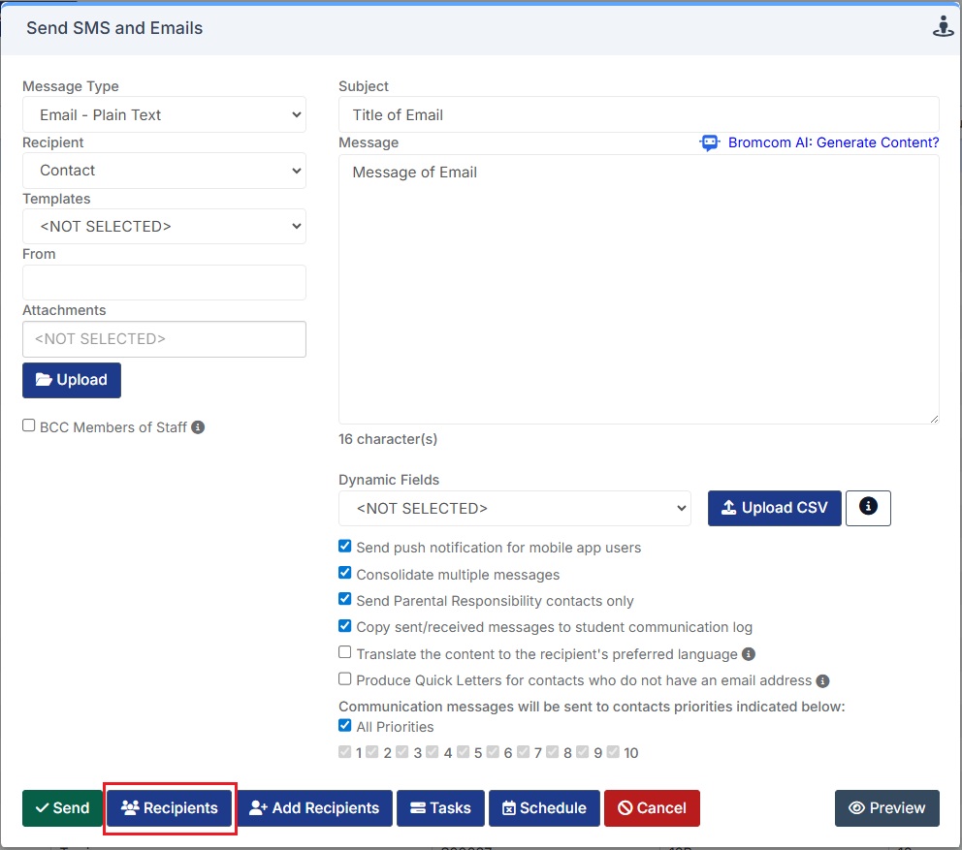This screenshot has height=850, width=962.
Task: Click the Schedule button
Action: point(544,808)
